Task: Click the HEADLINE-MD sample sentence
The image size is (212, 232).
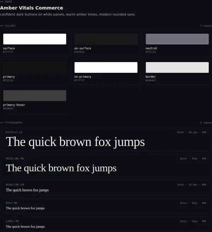Action: [61, 168]
